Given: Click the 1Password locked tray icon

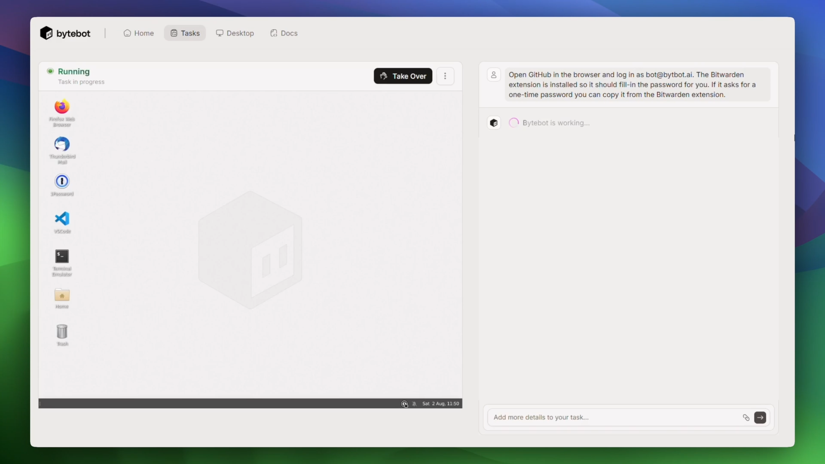Looking at the screenshot, I should tap(404, 404).
